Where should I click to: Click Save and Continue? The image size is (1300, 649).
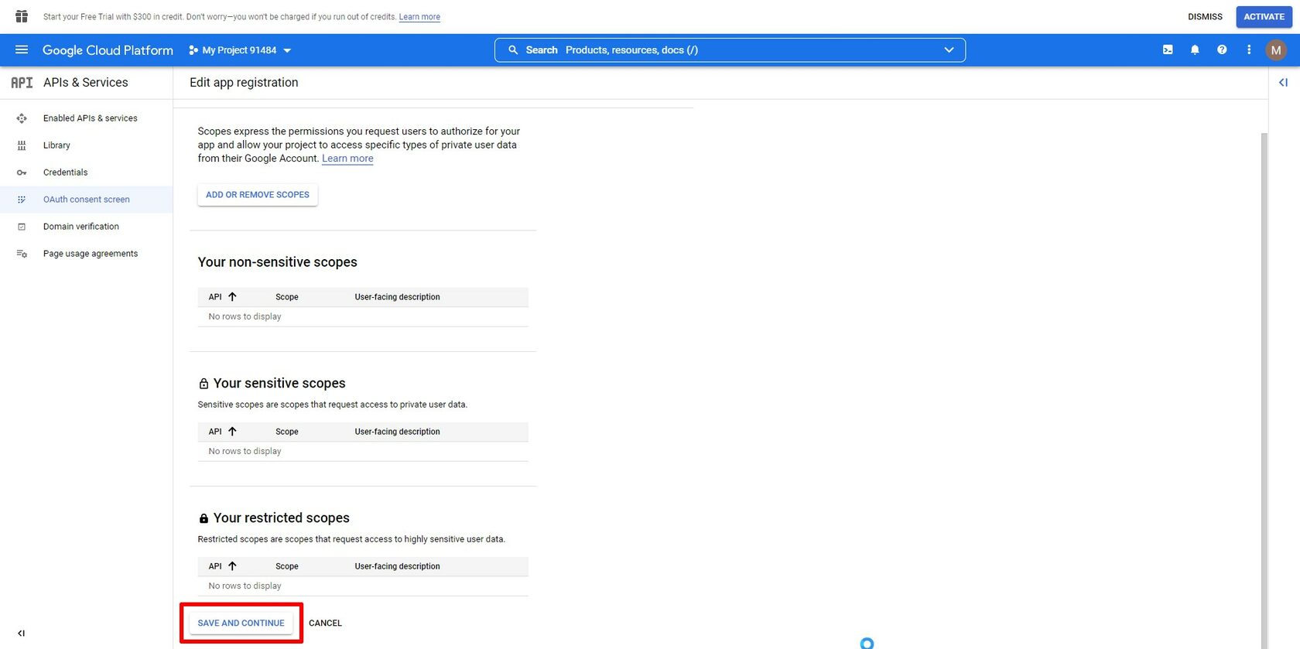pos(241,623)
